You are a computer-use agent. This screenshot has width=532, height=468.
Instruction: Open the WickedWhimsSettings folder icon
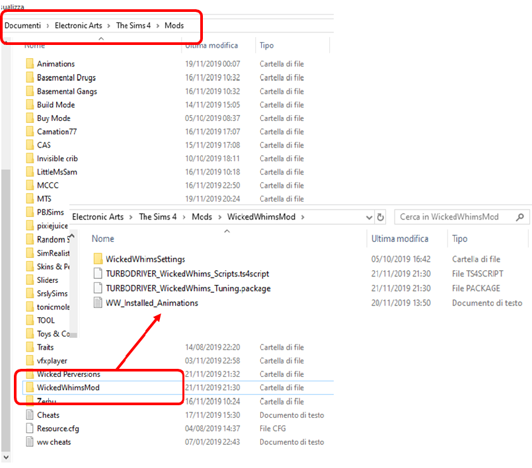point(98,259)
